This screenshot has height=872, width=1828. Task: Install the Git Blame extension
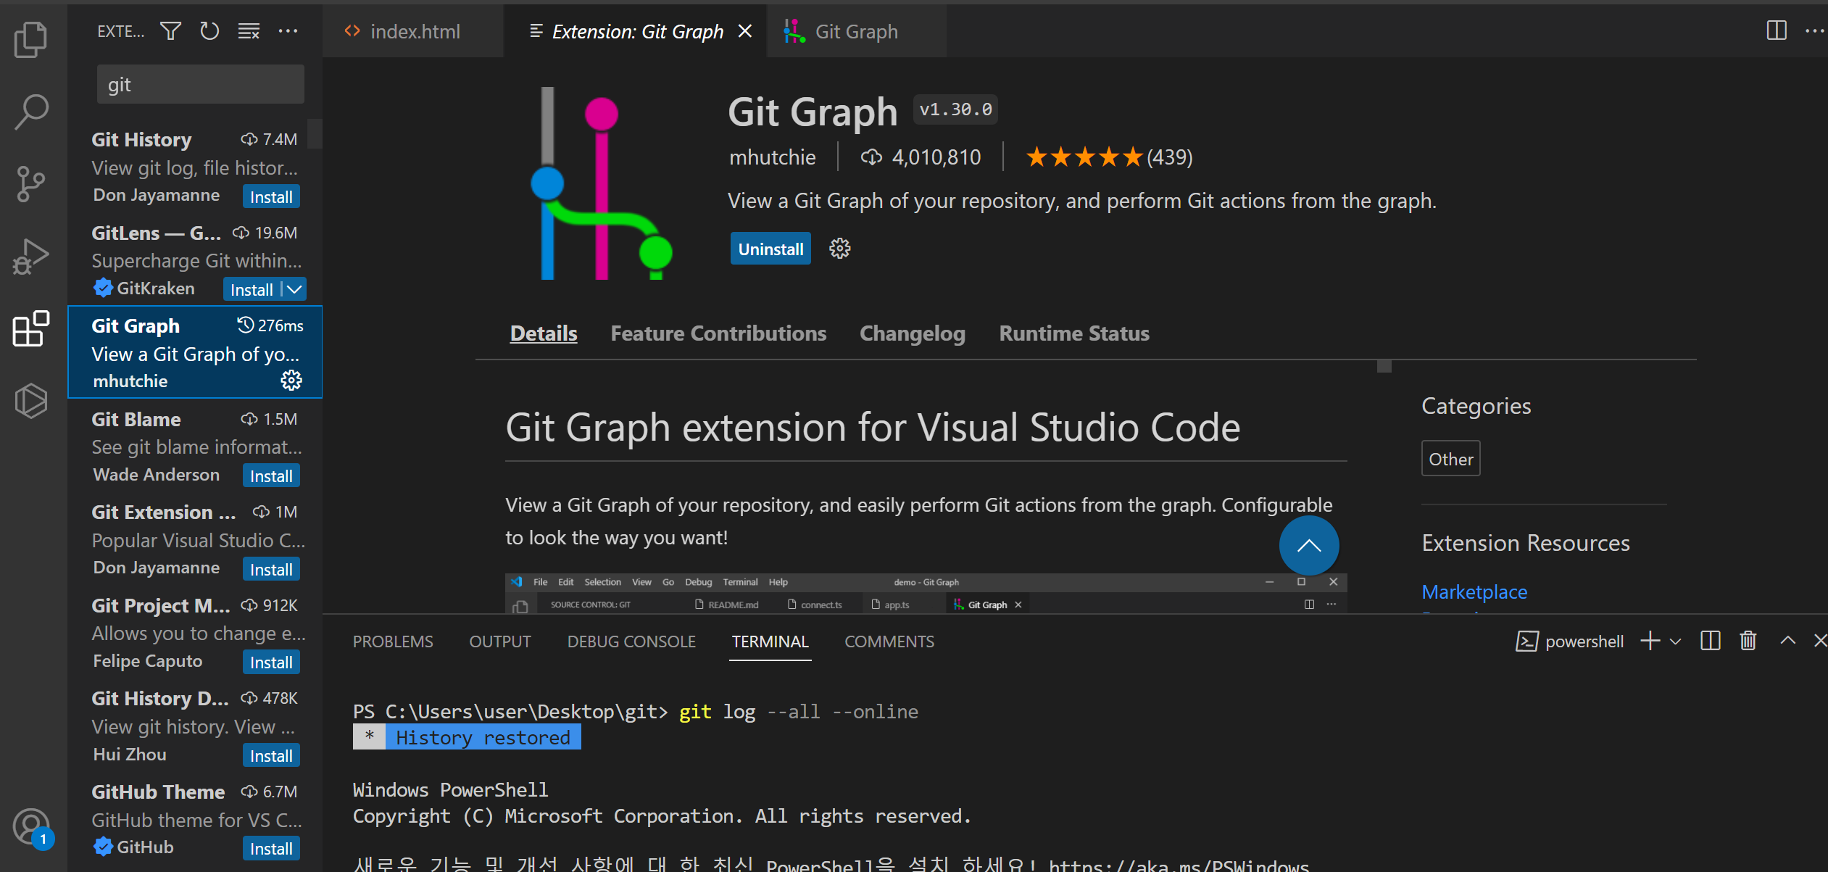point(271,476)
